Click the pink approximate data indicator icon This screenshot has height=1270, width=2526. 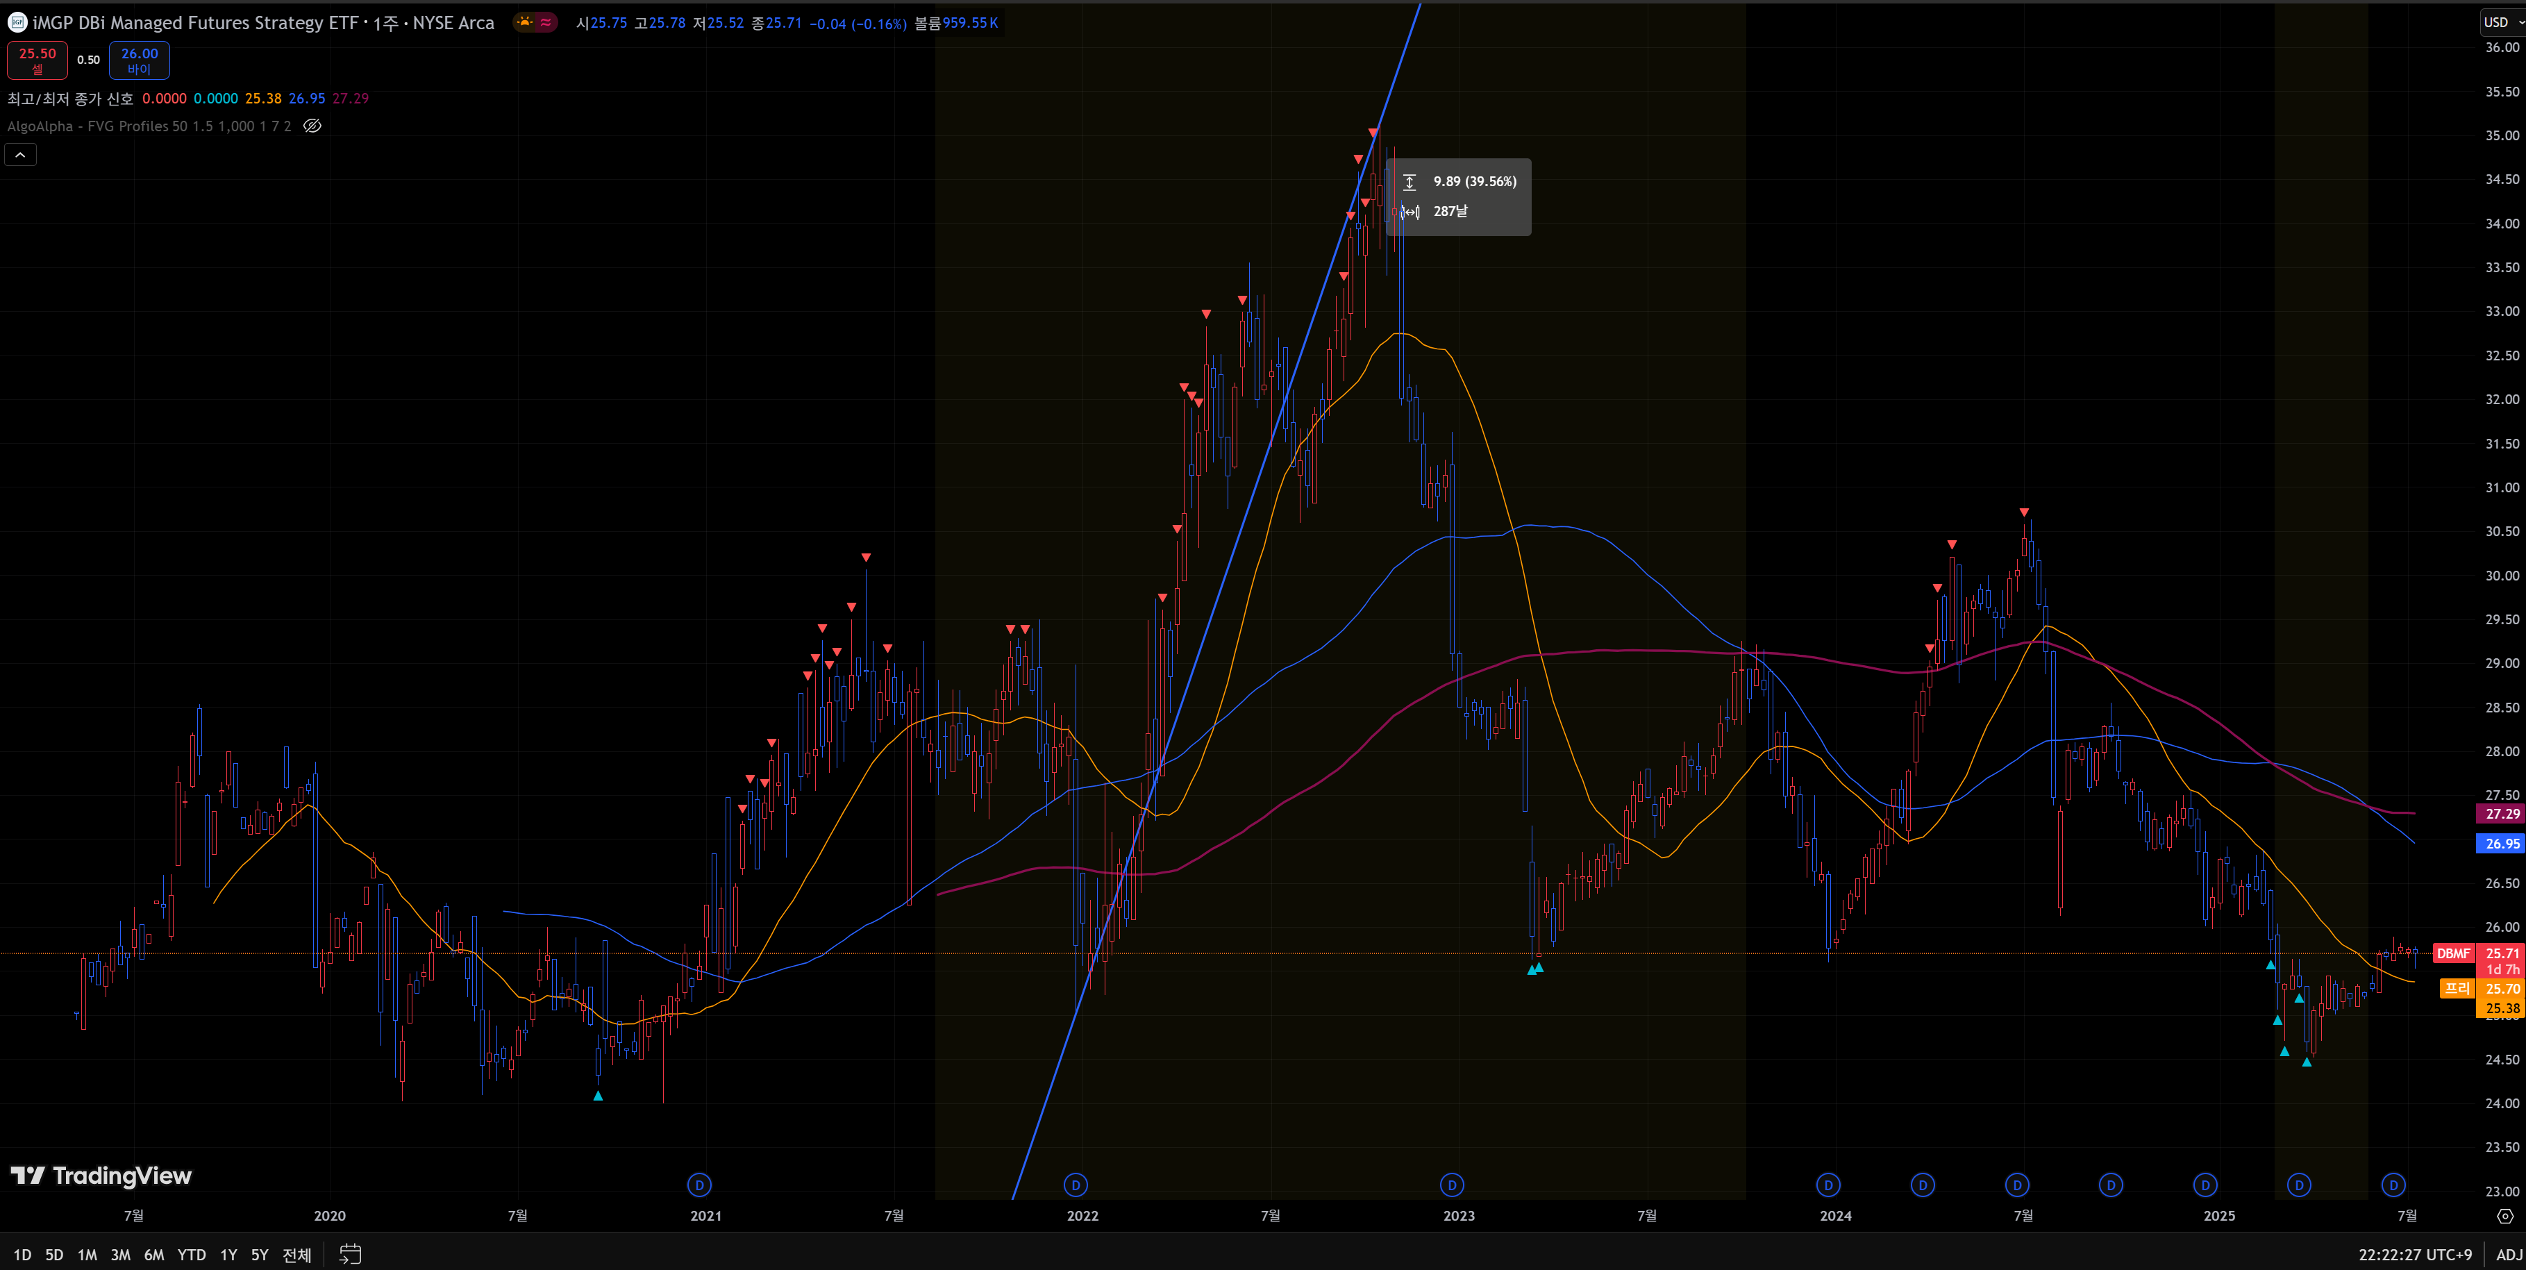click(x=546, y=22)
